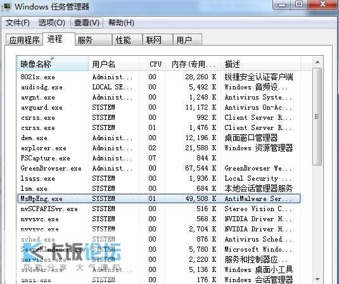This screenshot has width=339, height=284.
Task: Open the 选项(O) menu
Action: (52, 23)
